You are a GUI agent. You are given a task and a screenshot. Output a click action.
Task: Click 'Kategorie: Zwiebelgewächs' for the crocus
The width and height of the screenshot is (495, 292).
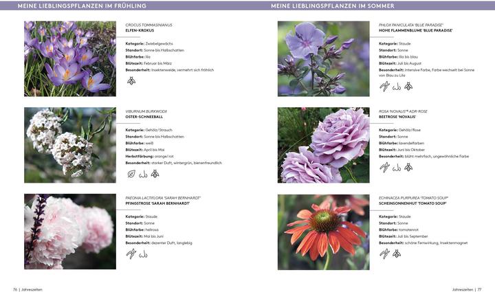149,44
